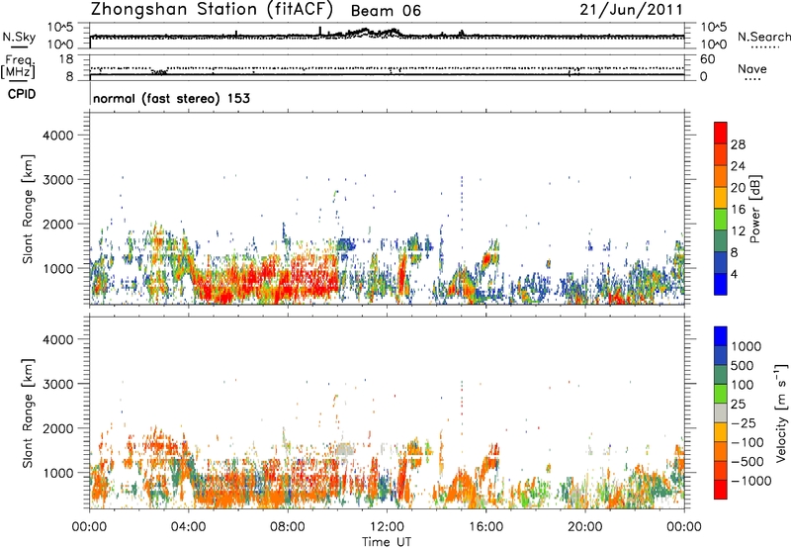Click the Velocity [m s-1] colorbar title
Viewport: 791px width, 548px height.
point(781,412)
